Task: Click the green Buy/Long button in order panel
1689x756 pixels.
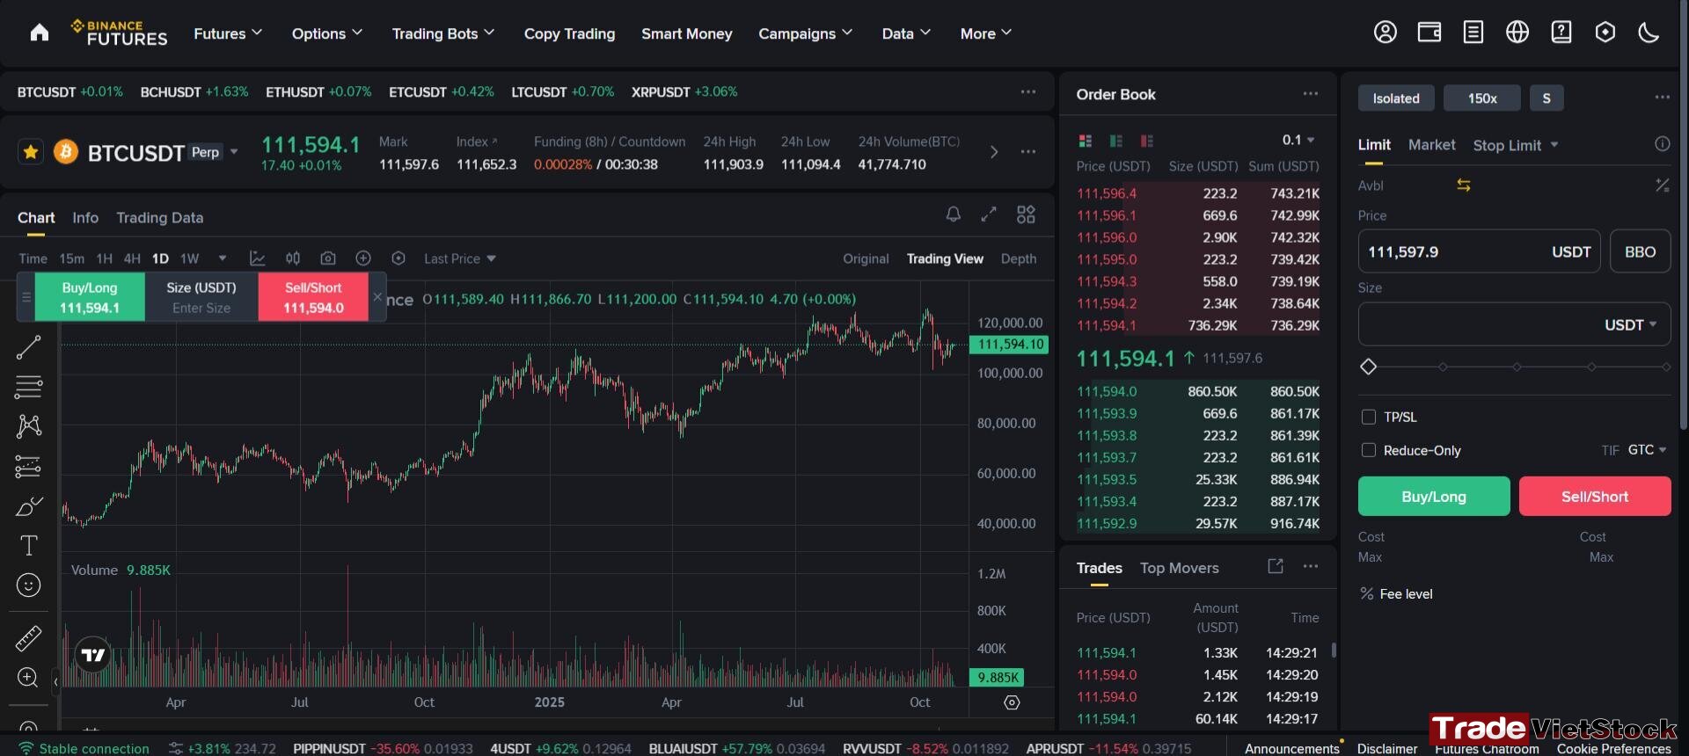Action: pos(1434,497)
